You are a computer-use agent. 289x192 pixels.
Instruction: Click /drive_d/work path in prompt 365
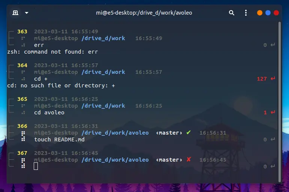pyautogui.click(x=103, y=106)
